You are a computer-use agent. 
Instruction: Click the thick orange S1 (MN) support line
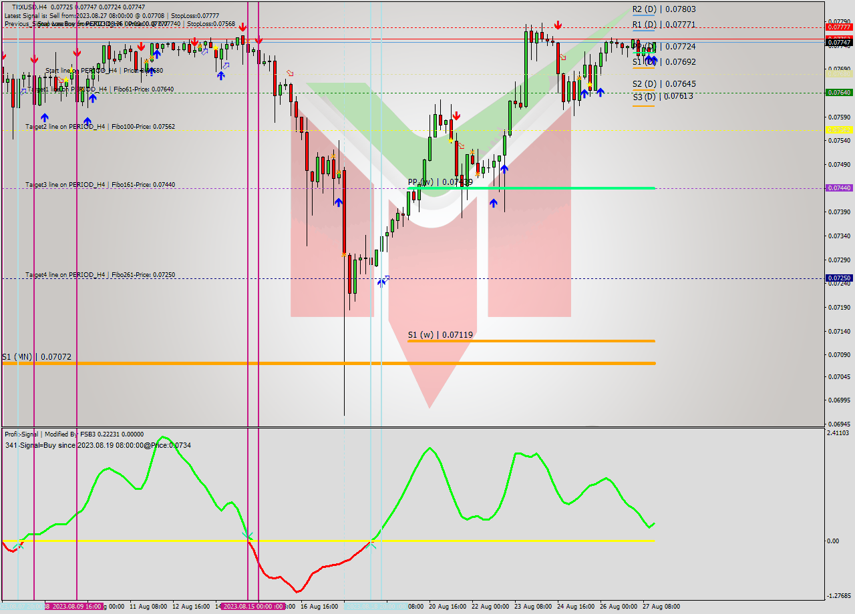coord(328,363)
